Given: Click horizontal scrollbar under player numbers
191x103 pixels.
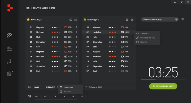Looking at the screenshot, I should click(56, 99).
